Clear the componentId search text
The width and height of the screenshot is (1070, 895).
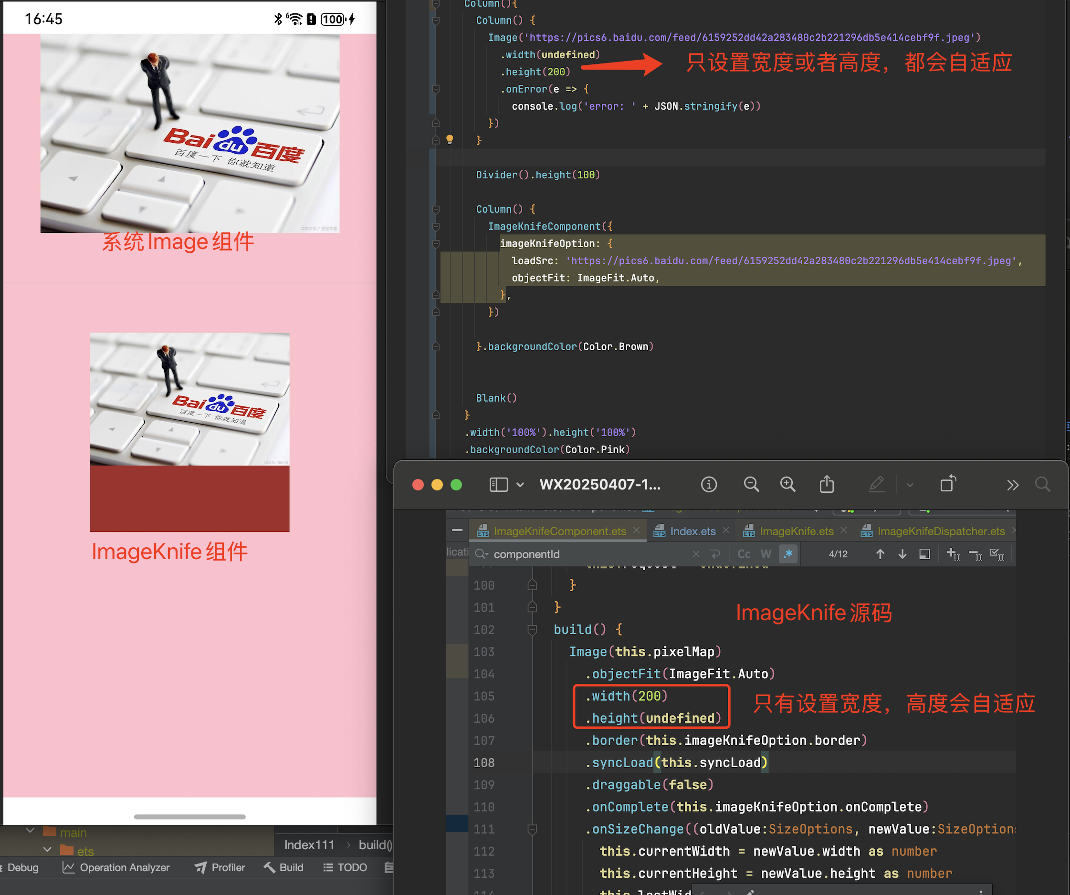point(696,554)
